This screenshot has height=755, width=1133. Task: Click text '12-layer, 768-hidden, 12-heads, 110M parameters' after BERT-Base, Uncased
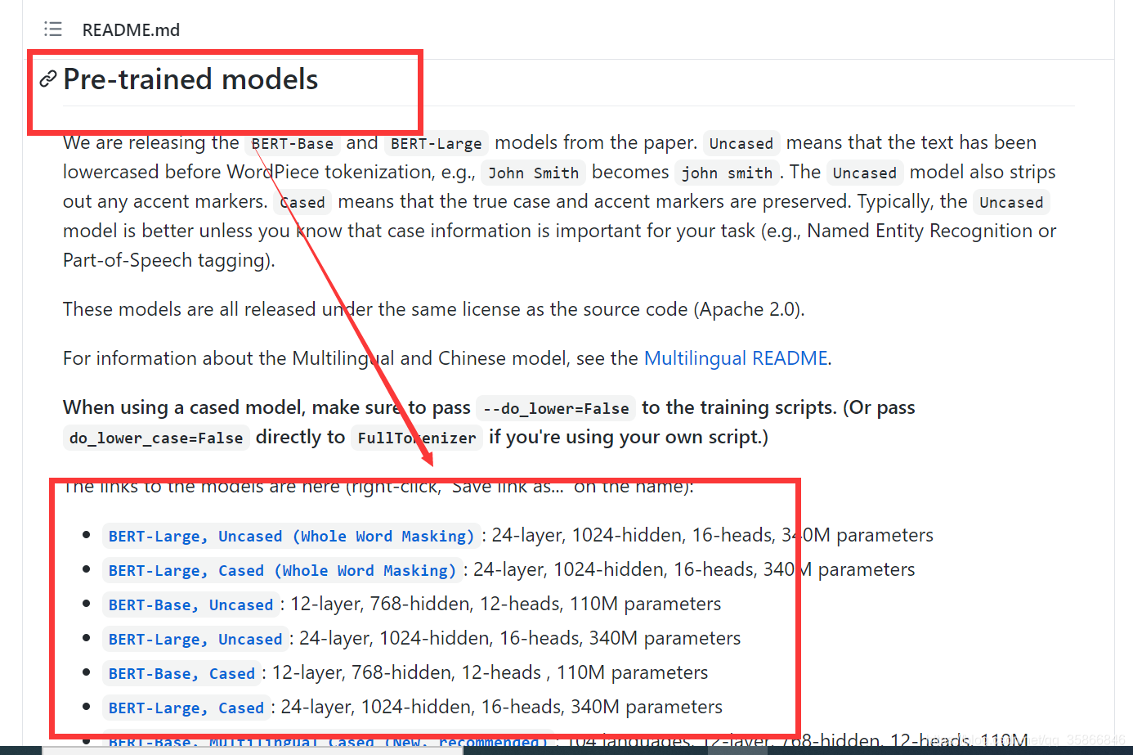pyautogui.click(x=506, y=604)
